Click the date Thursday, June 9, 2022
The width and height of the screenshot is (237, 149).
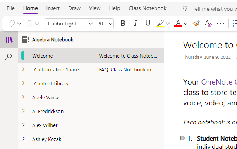[207, 57]
